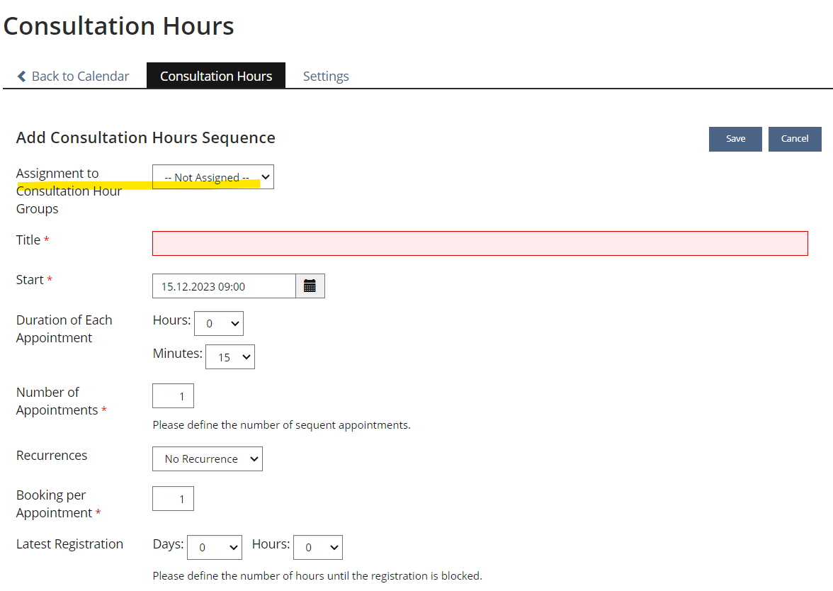
Task: Expand the duration Hours dropdown
Action: [x=219, y=324]
